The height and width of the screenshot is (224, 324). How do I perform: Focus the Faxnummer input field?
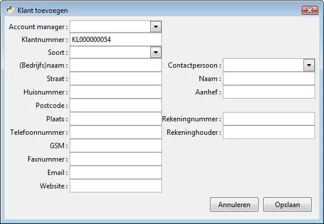(x=116, y=159)
